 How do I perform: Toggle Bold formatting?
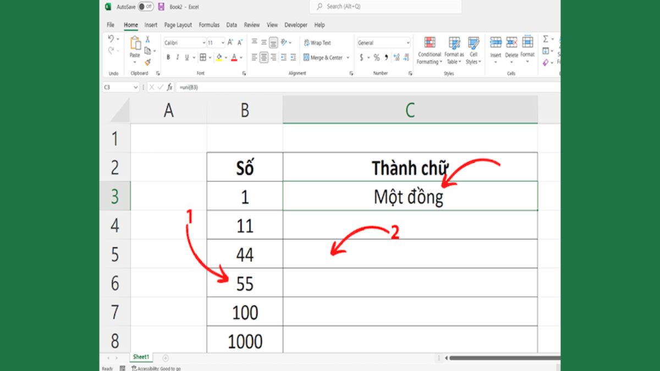(x=168, y=57)
